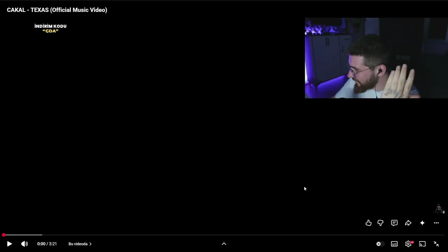Dislike the video with thumbs down
Image resolution: width=448 pixels, height=252 pixels.
pyautogui.click(x=380, y=223)
